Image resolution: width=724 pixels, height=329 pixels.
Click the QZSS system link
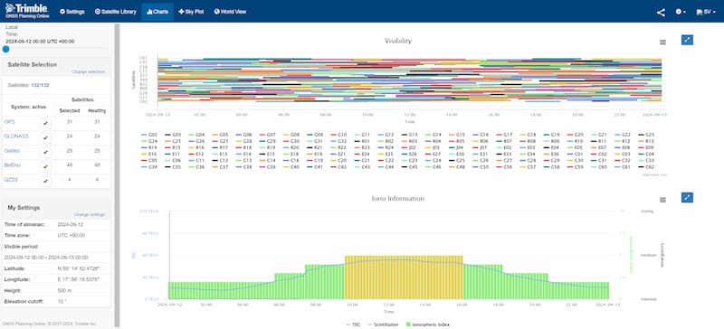(x=11, y=179)
